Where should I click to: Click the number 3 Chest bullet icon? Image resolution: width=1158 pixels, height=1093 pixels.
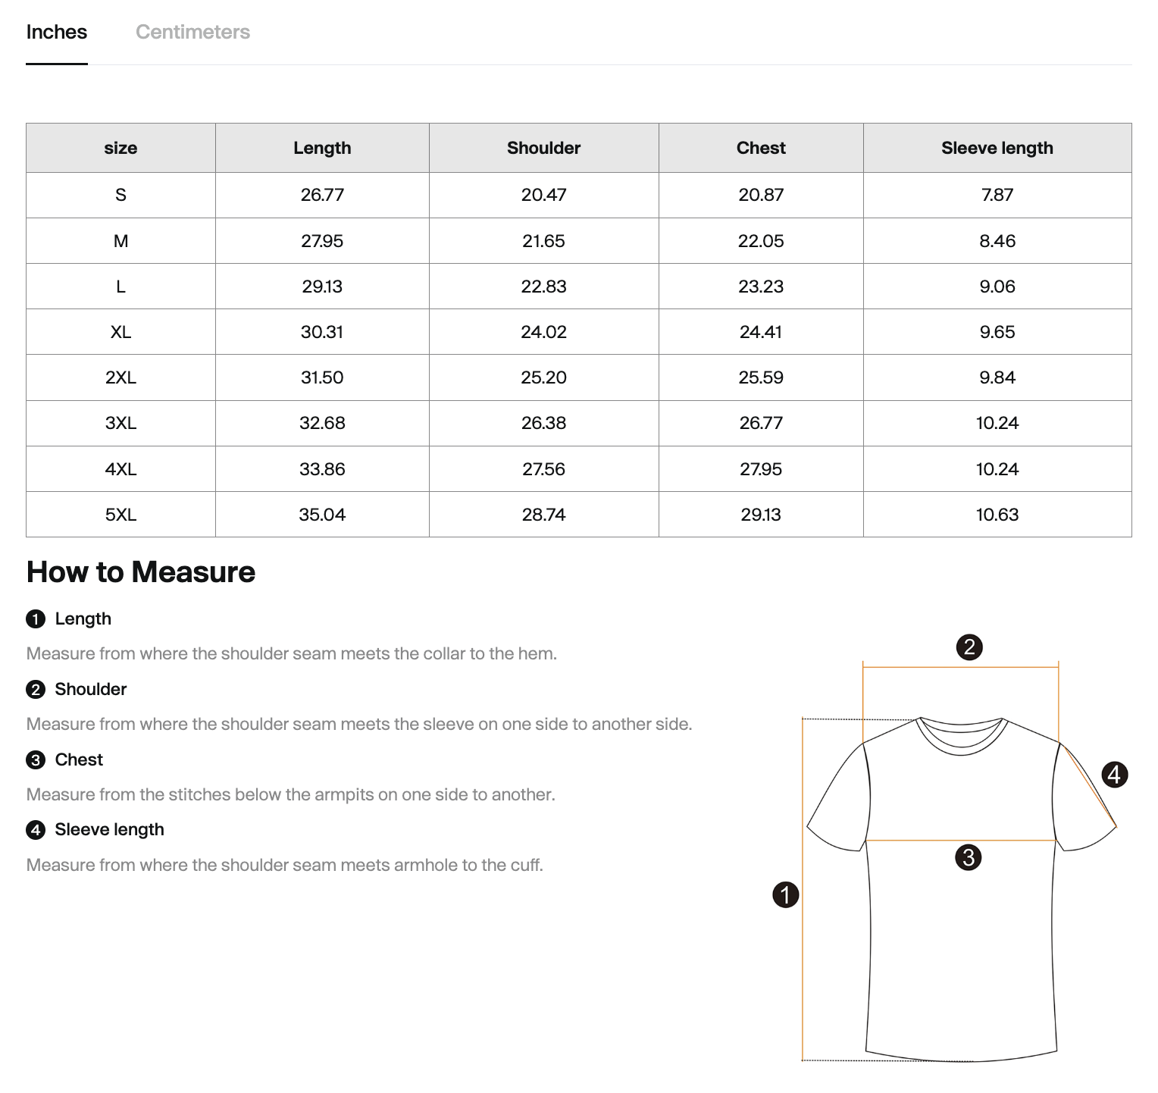[x=36, y=760]
